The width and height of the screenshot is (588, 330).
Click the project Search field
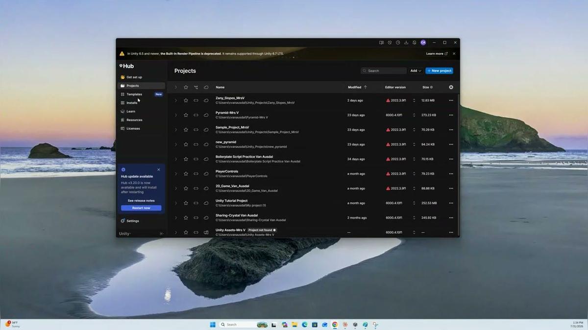(x=384, y=71)
